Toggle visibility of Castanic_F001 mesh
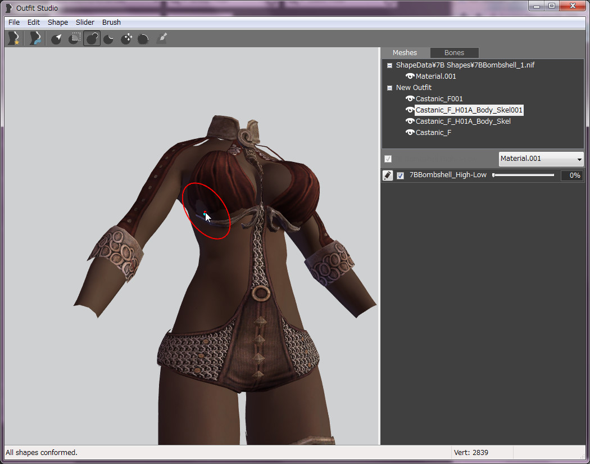 (x=410, y=98)
